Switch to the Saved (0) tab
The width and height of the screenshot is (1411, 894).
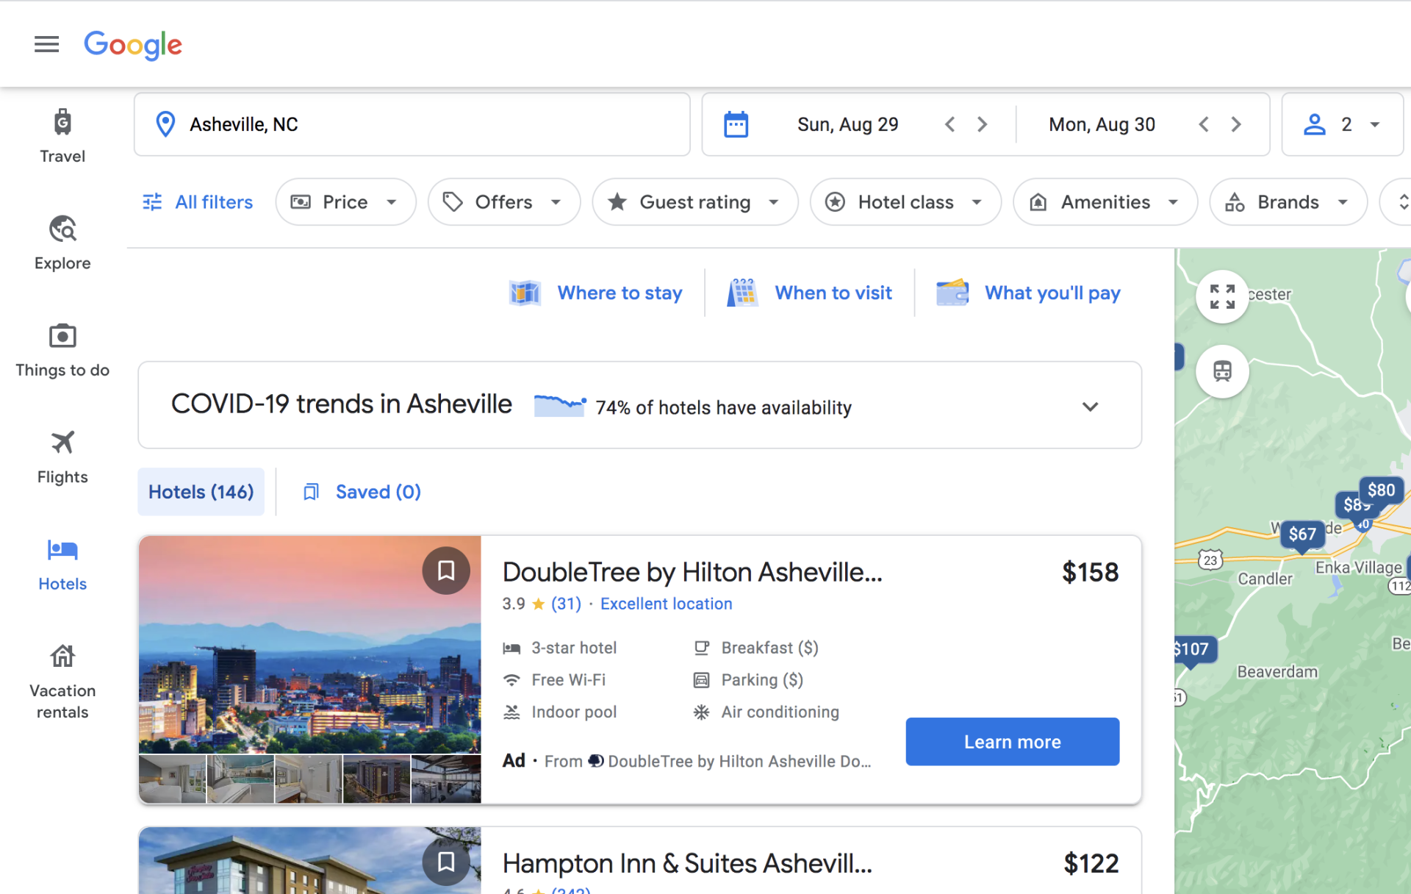pos(362,492)
